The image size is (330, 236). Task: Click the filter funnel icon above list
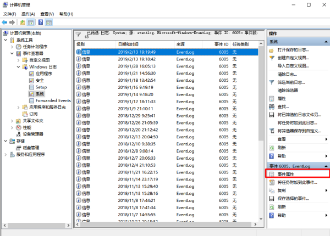(79, 34)
